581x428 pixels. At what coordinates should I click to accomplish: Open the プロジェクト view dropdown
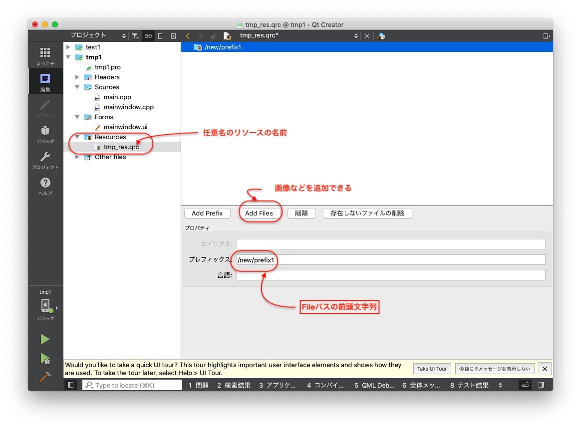(x=98, y=35)
